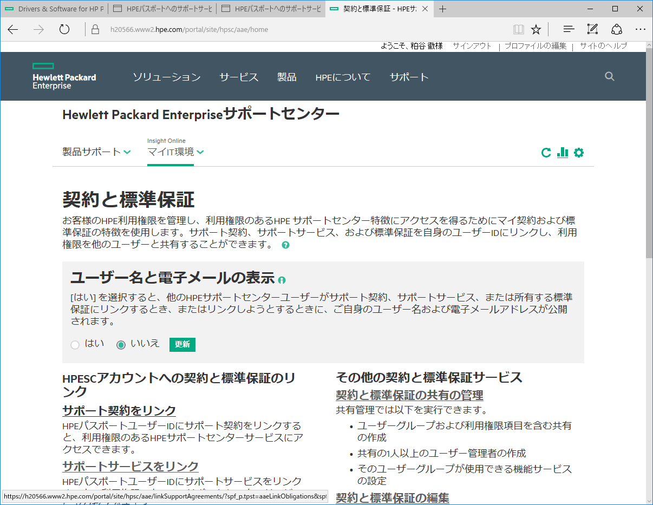Screen dimensions: 653x505
Task: Add page to favorites star icon
Action: [536, 29]
